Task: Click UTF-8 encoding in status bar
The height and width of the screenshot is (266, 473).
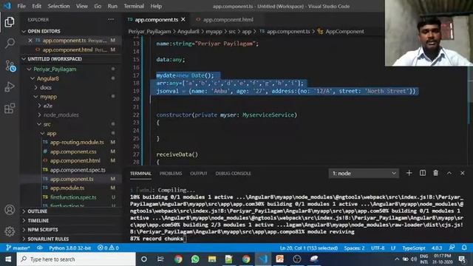Action: coord(378,248)
